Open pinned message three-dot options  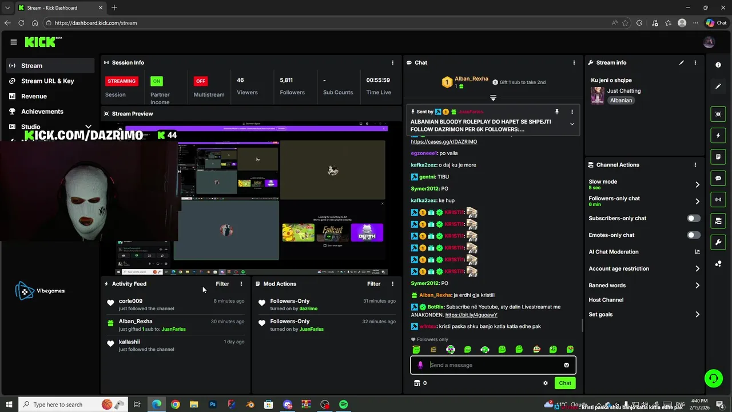point(572,112)
